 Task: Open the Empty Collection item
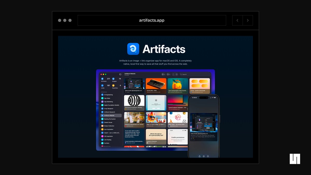(111, 126)
